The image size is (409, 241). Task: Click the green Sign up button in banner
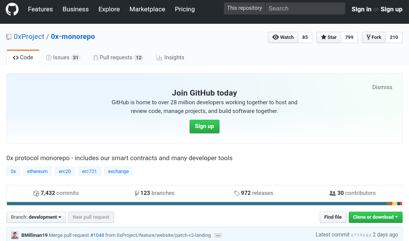click(x=204, y=127)
